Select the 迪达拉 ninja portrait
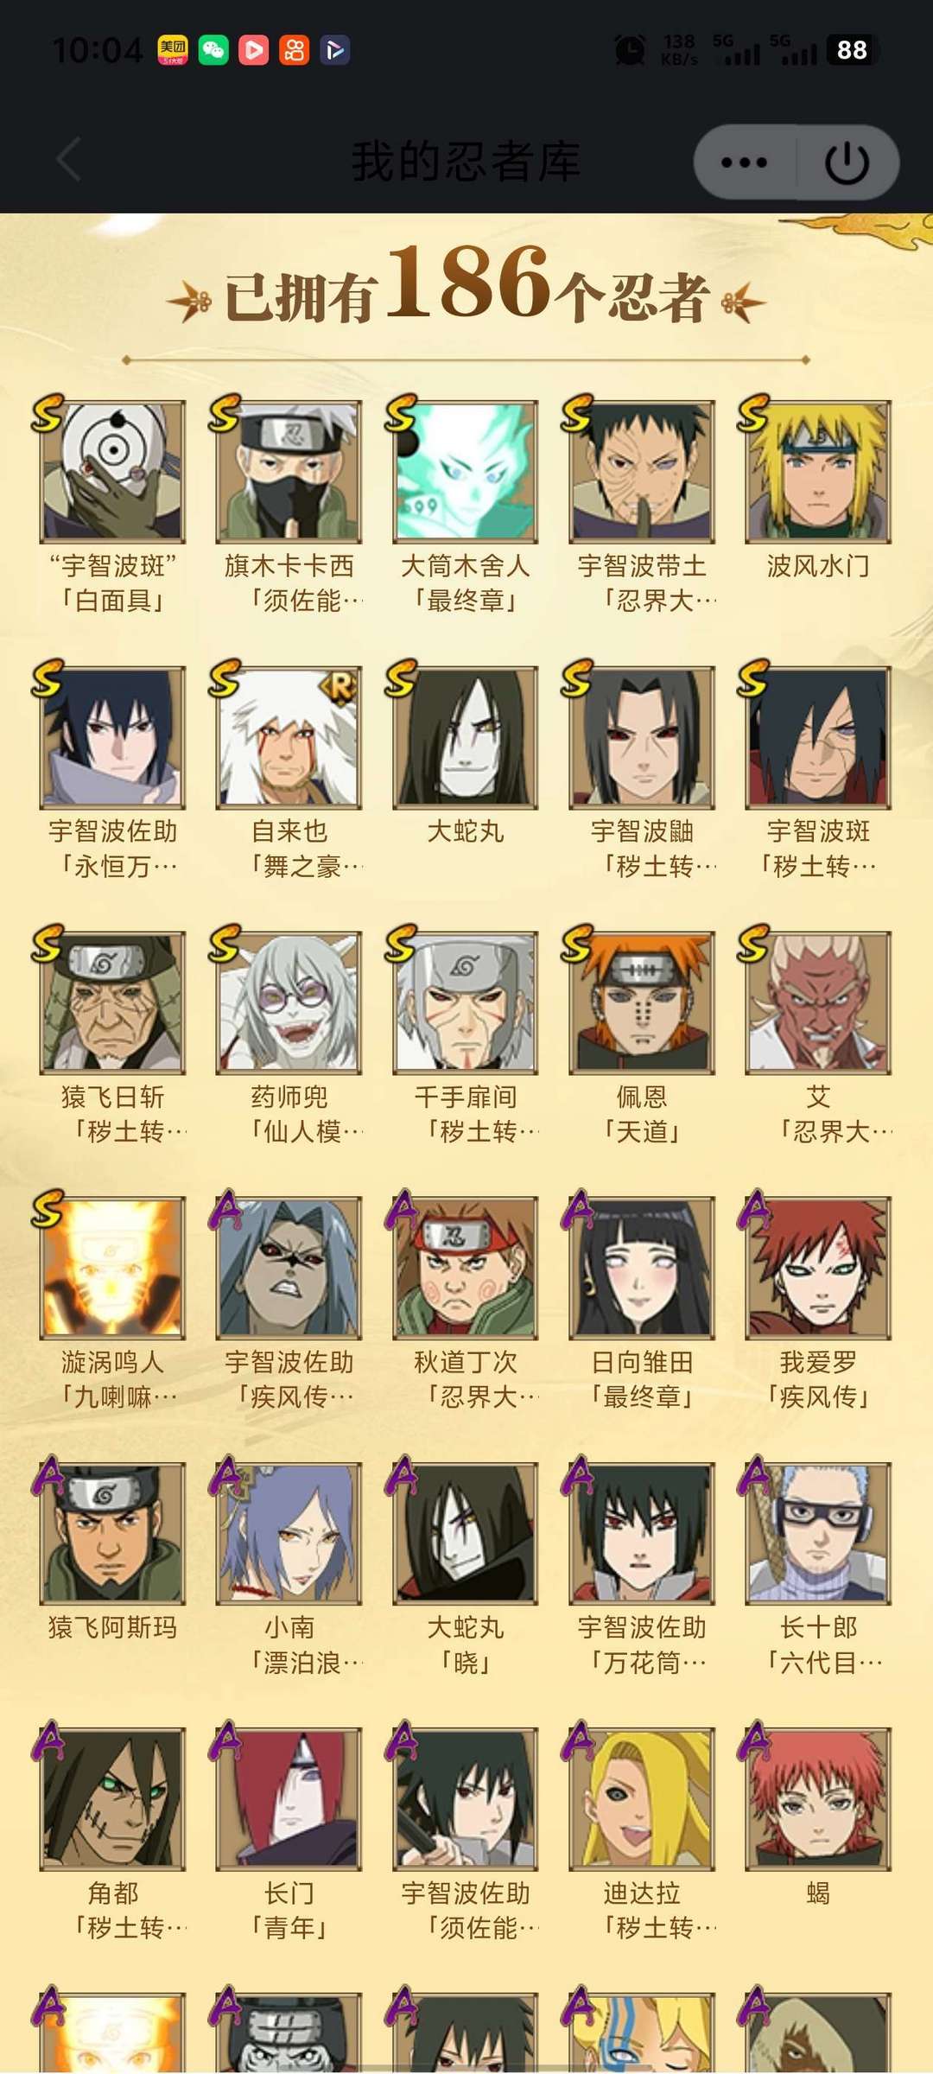Viewport: 933px width, 2074px height. click(641, 1798)
